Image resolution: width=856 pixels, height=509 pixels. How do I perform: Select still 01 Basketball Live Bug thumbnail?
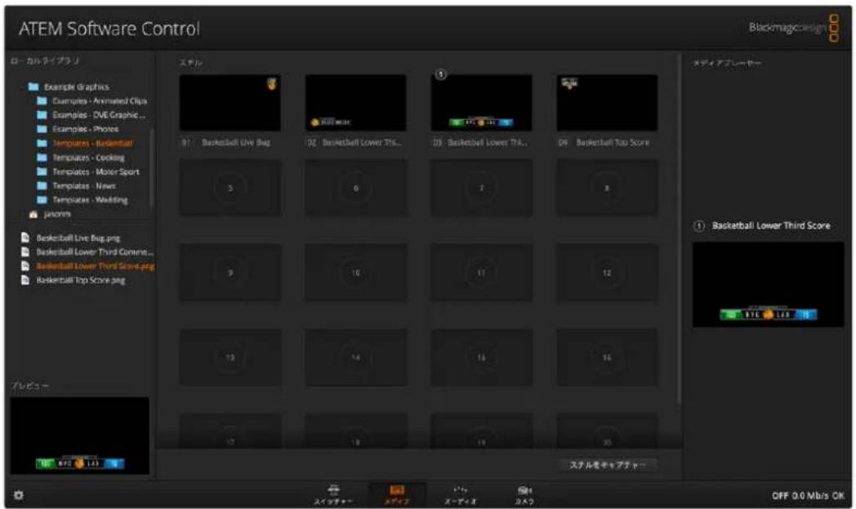tap(230, 103)
